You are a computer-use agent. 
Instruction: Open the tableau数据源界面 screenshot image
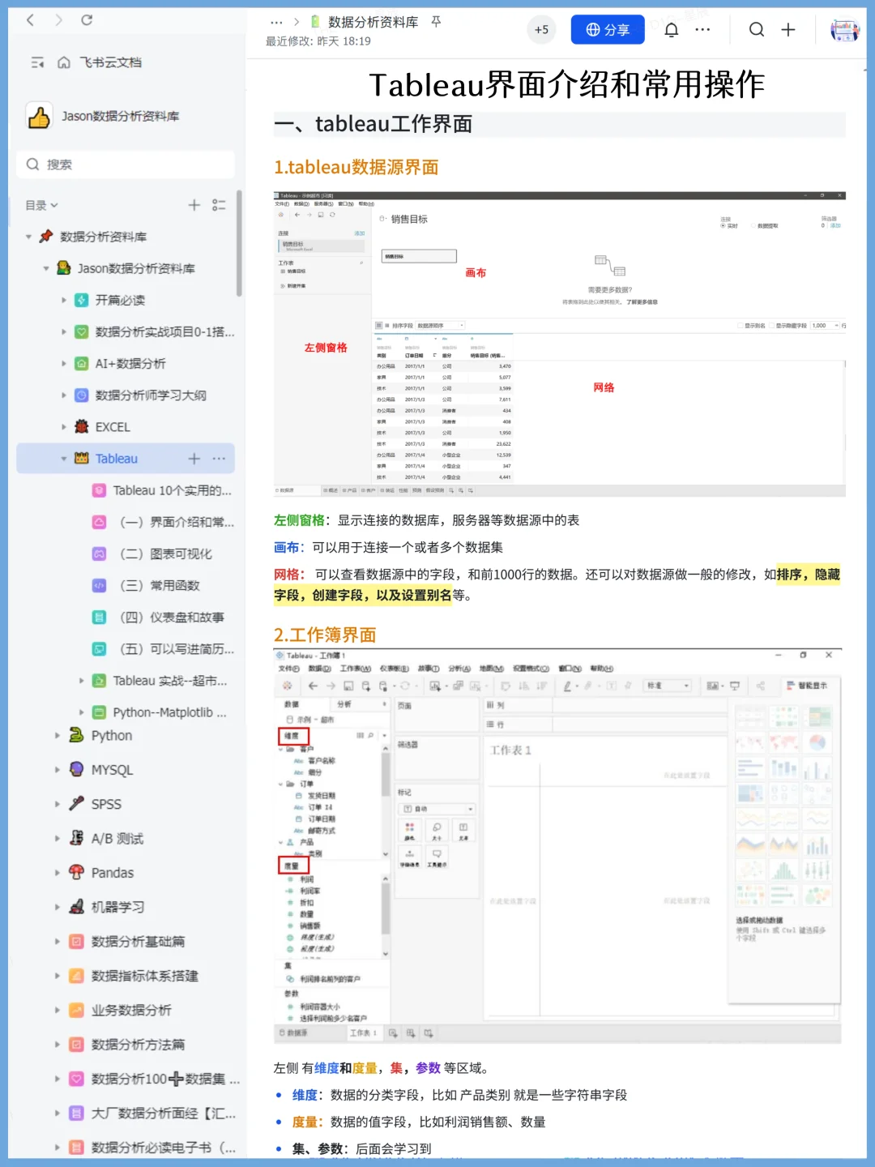[560, 344]
